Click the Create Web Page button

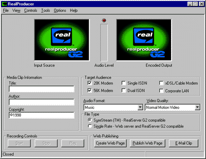tap(110, 143)
